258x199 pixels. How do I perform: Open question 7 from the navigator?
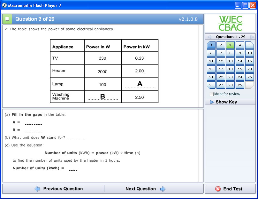tap(221, 53)
